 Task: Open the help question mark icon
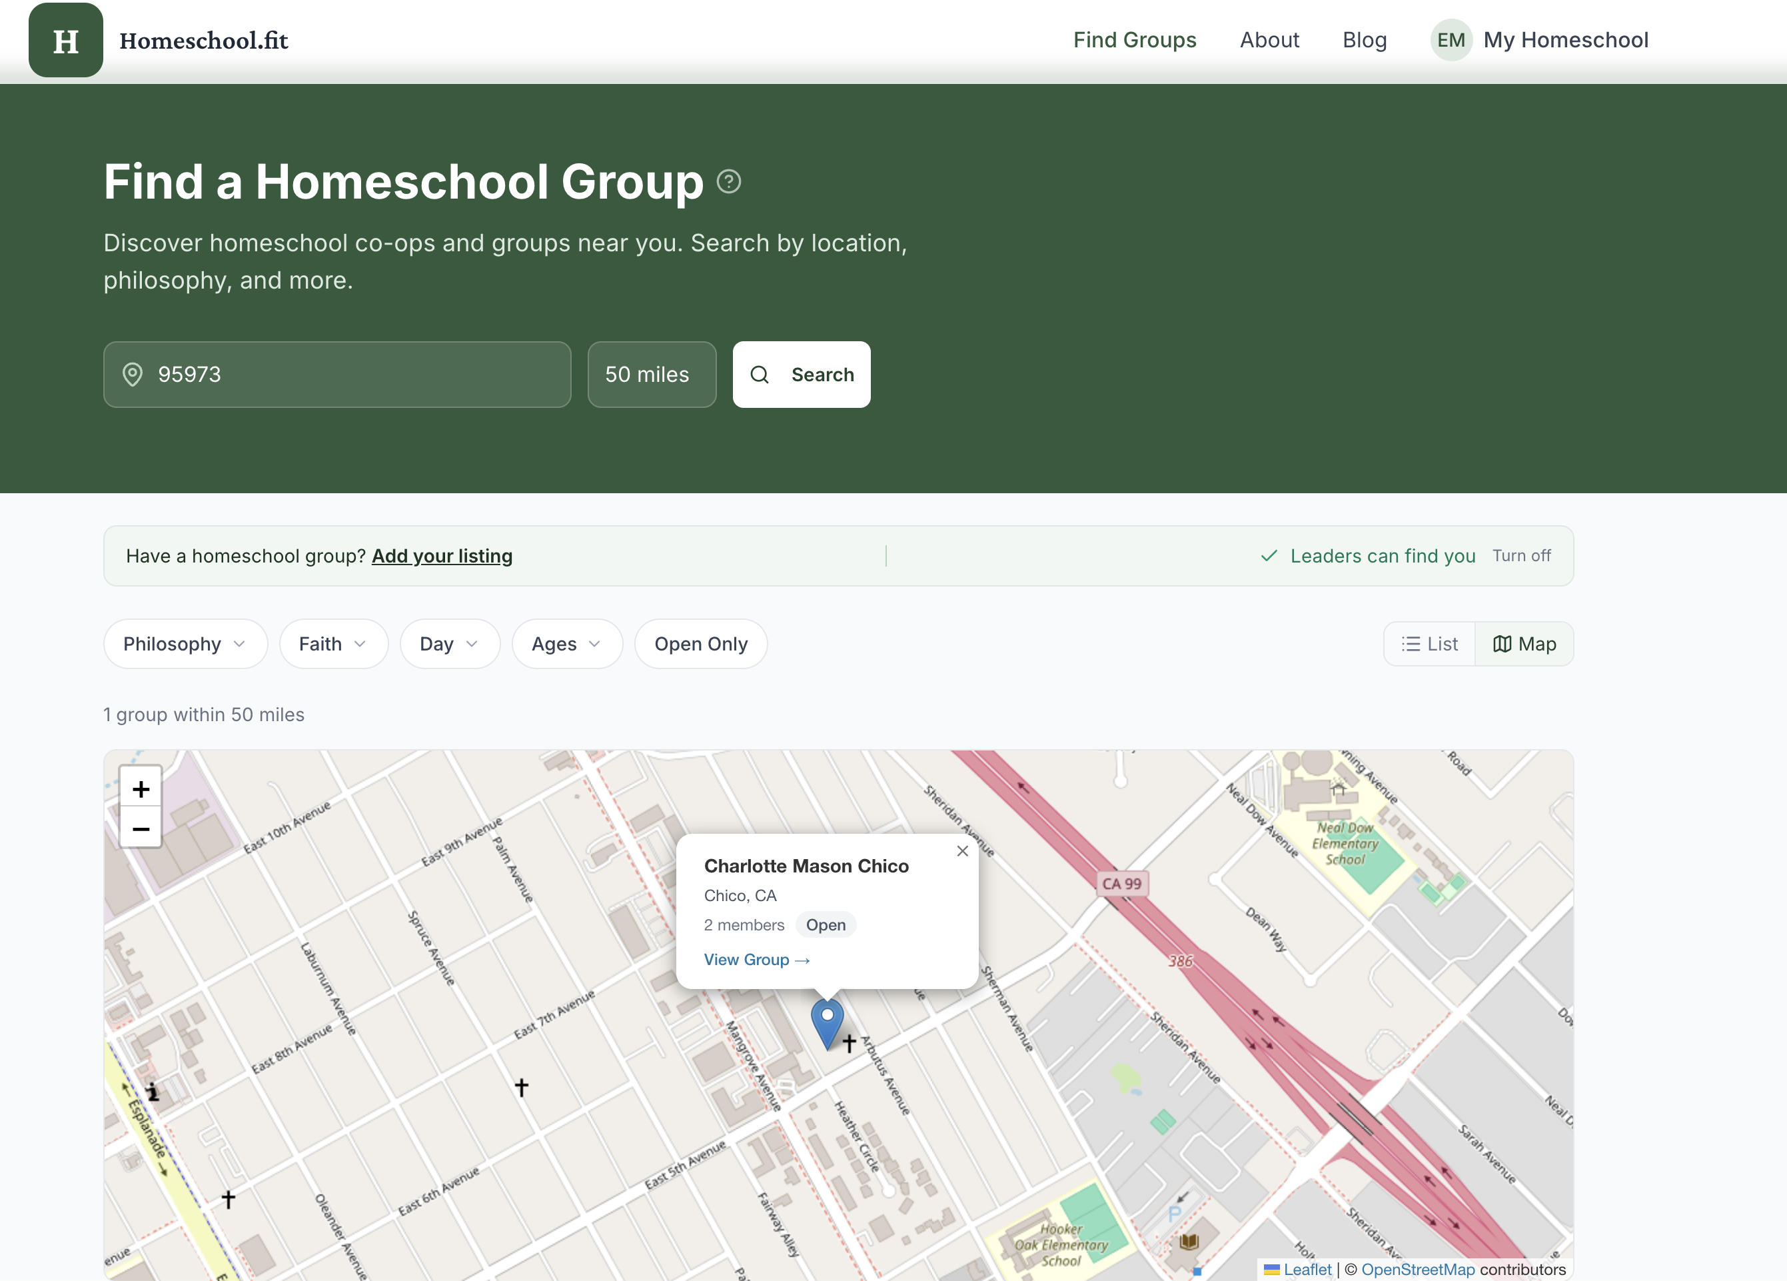pyautogui.click(x=729, y=182)
